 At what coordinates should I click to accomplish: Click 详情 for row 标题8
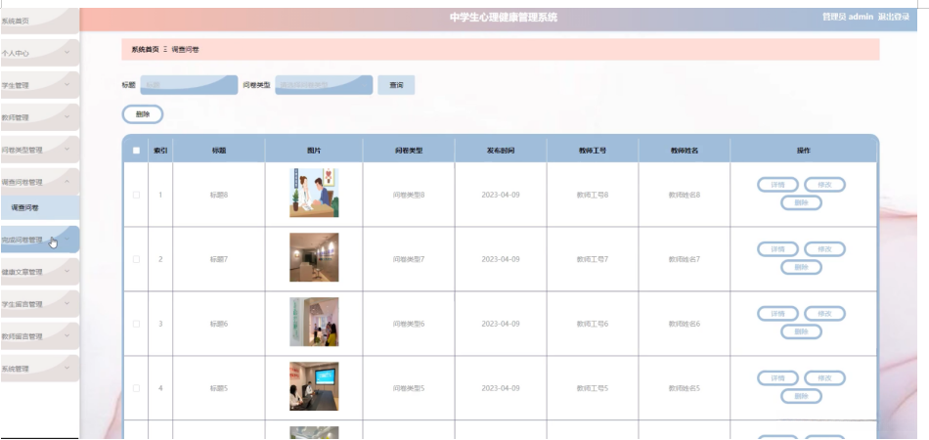click(x=778, y=185)
